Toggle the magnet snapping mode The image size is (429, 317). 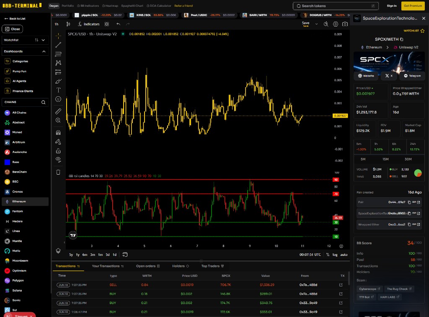pyautogui.click(x=58, y=133)
